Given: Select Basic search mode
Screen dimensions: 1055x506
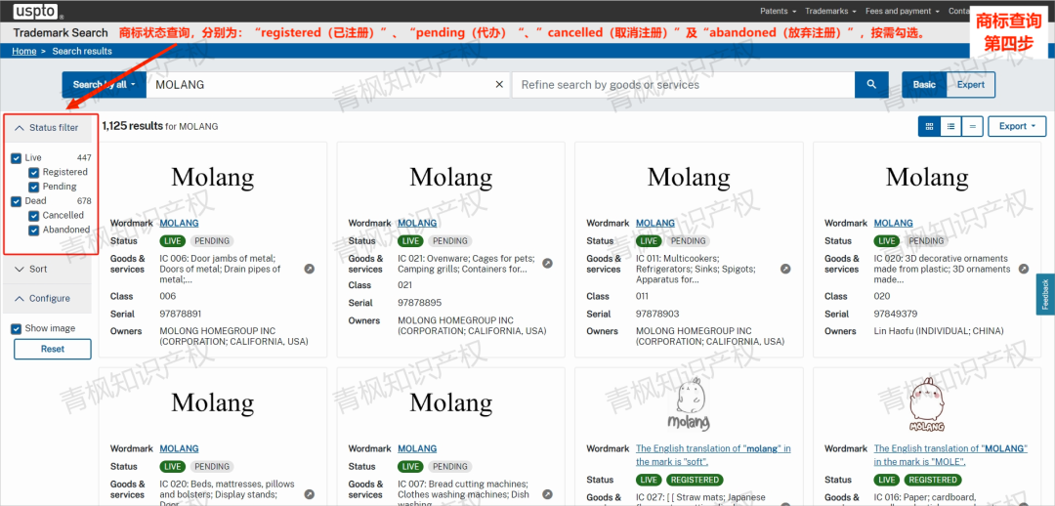Looking at the screenshot, I should [x=924, y=85].
